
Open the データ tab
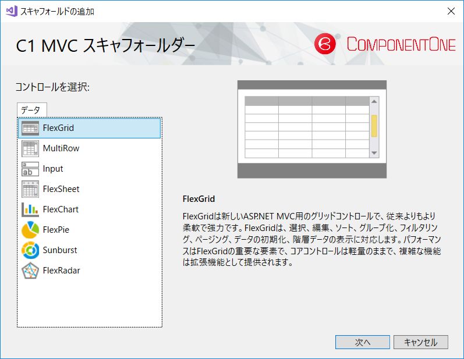[x=31, y=110]
